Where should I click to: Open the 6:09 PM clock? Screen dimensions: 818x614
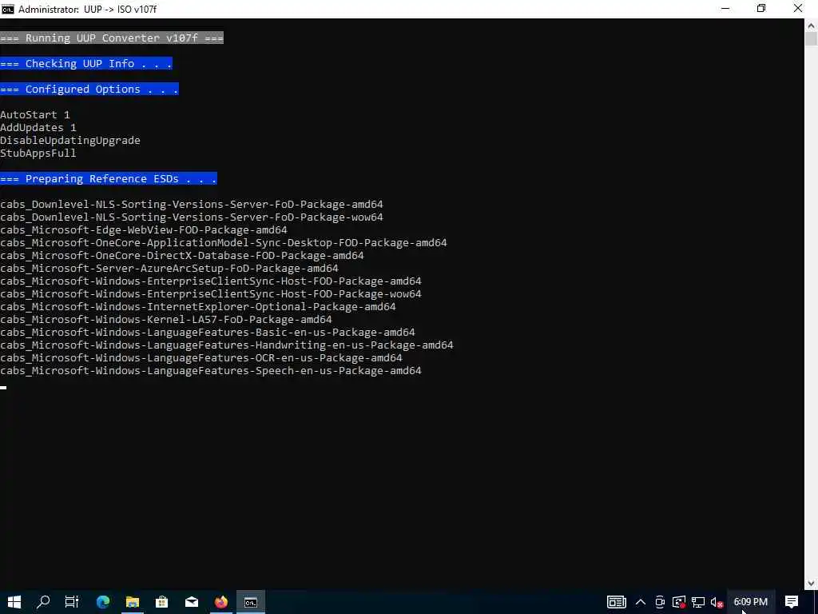click(751, 602)
